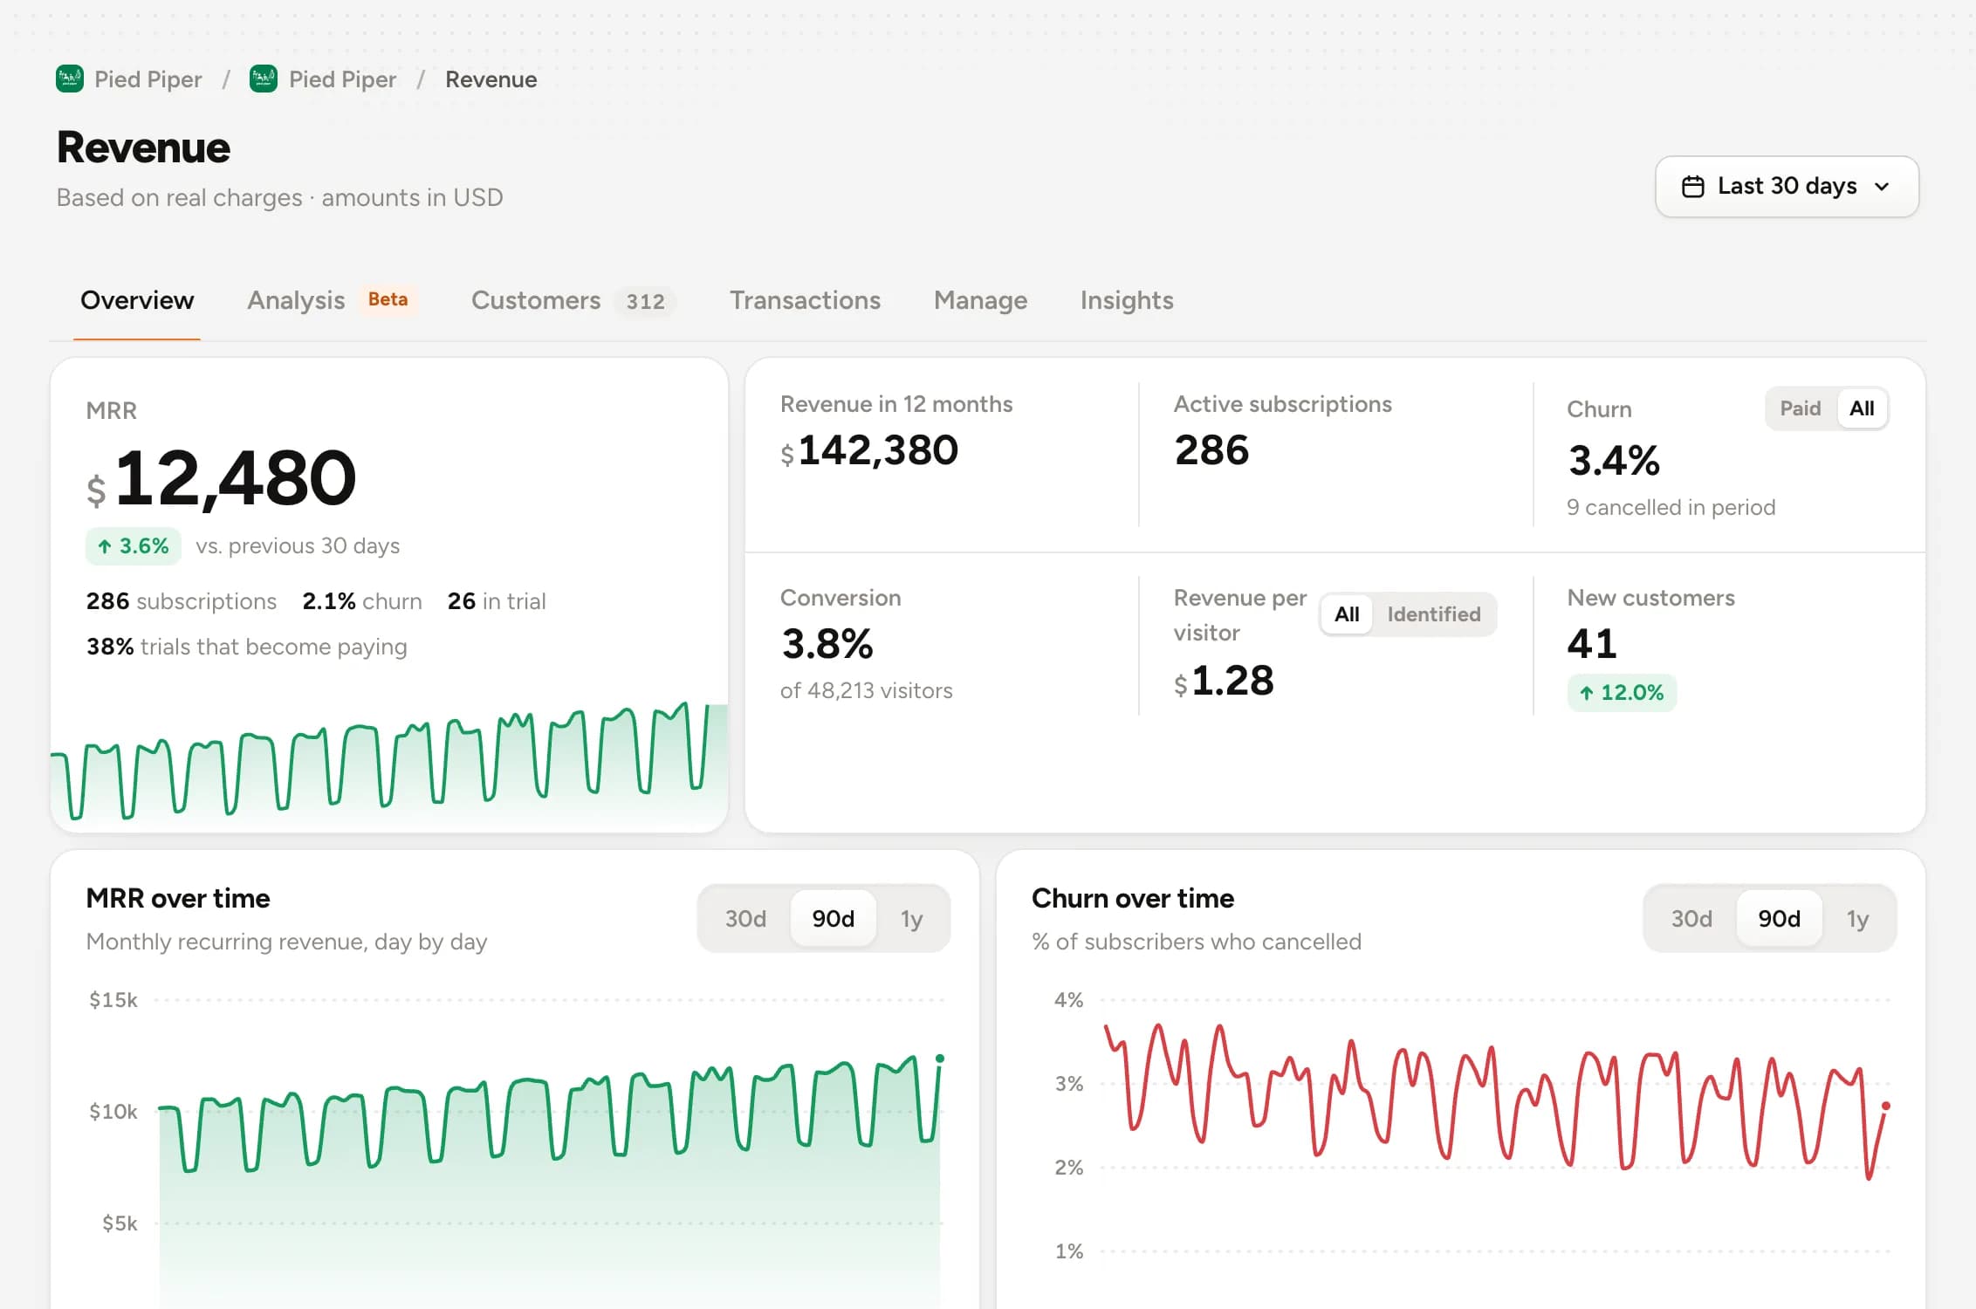Click the $142,380 revenue in 12 months value

tap(869, 451)
